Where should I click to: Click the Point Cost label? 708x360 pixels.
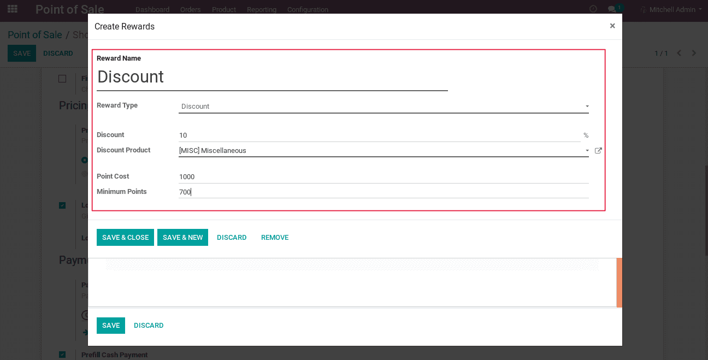tap(113, 176)
